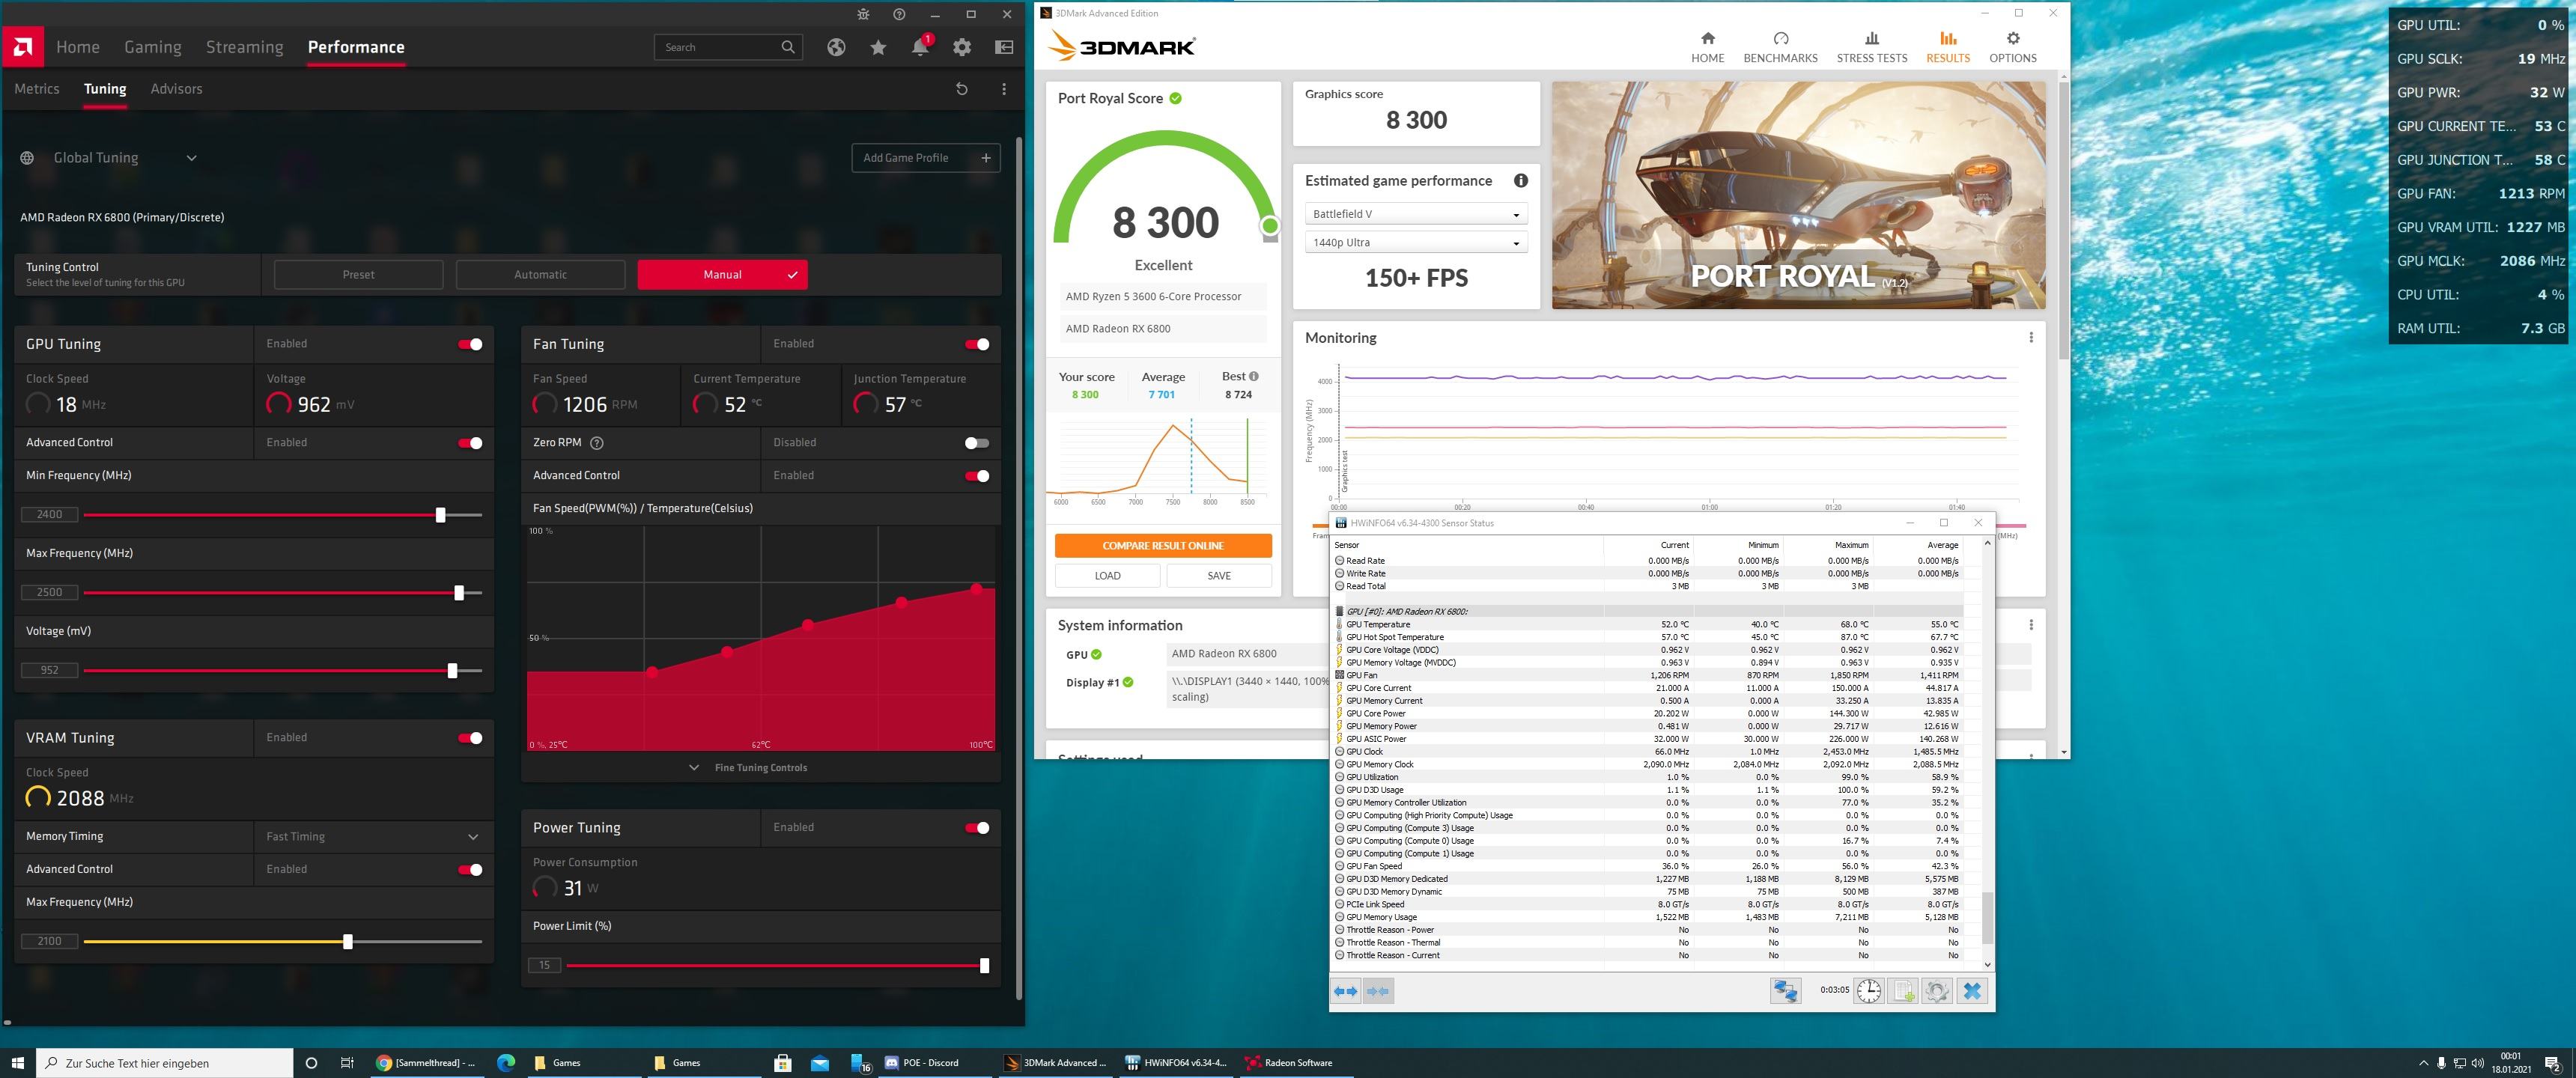The height and width of the screenshot is (1078, 2576).
Task: Toggle the Power Tuning switch
Action: 977,827
